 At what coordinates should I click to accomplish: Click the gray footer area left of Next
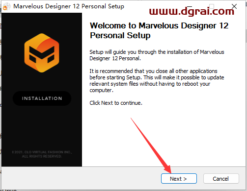pos(81,179)
